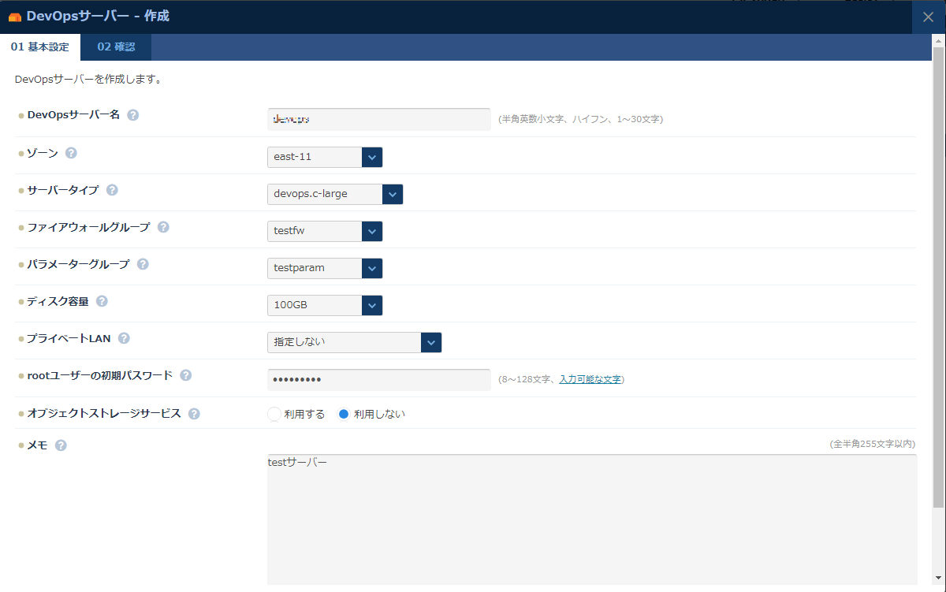Select the 01 基本設定 tab

click(x=40, y=47)
